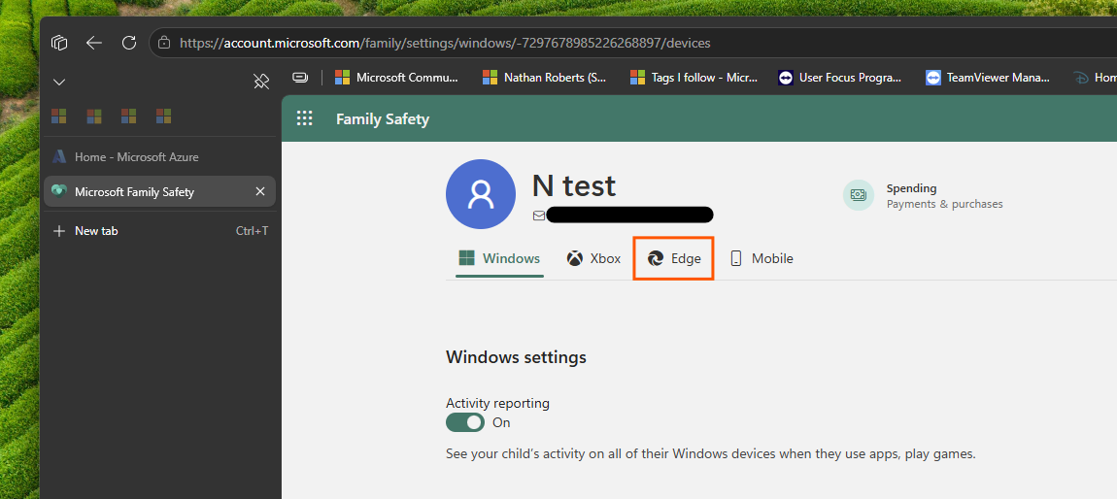1117x499 pixels.
Task: Switch to the Xbox tab
Action: coord(593,258)
